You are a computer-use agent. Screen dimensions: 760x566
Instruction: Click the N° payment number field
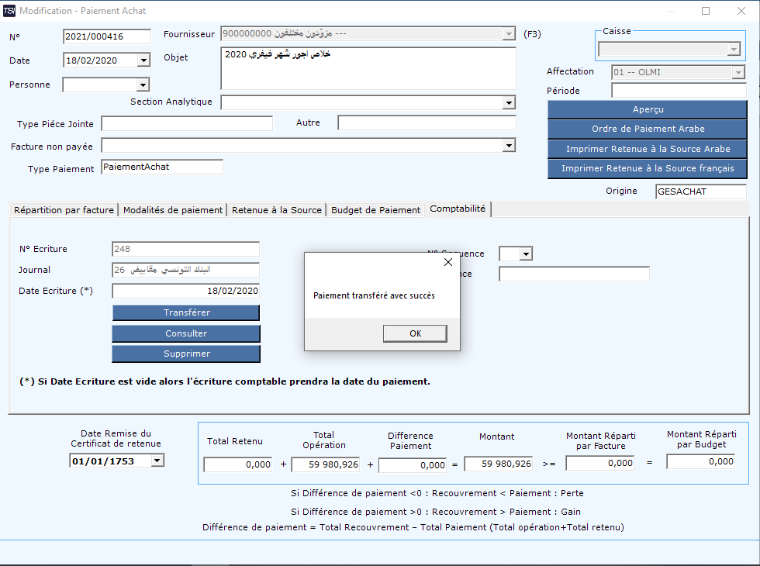(107, 36)
